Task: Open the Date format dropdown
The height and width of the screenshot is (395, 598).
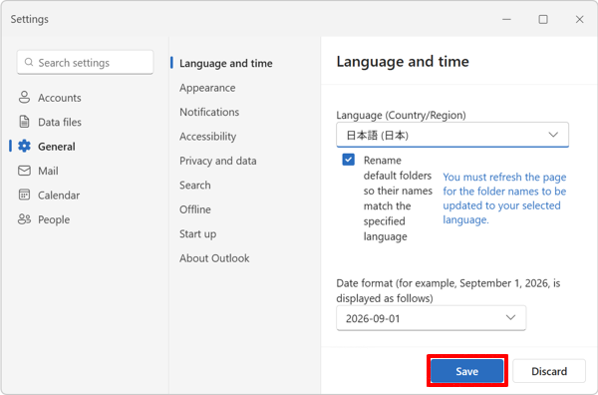Action: point(431,318)
